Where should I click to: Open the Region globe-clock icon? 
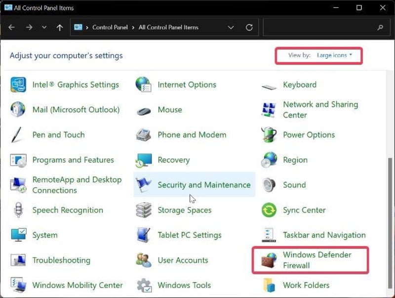[269, 160]
